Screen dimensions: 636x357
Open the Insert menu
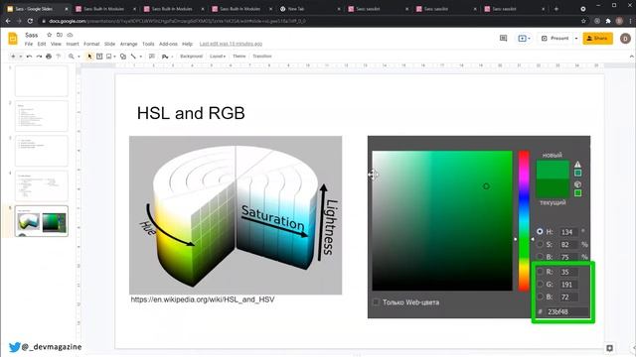point(73,44)
